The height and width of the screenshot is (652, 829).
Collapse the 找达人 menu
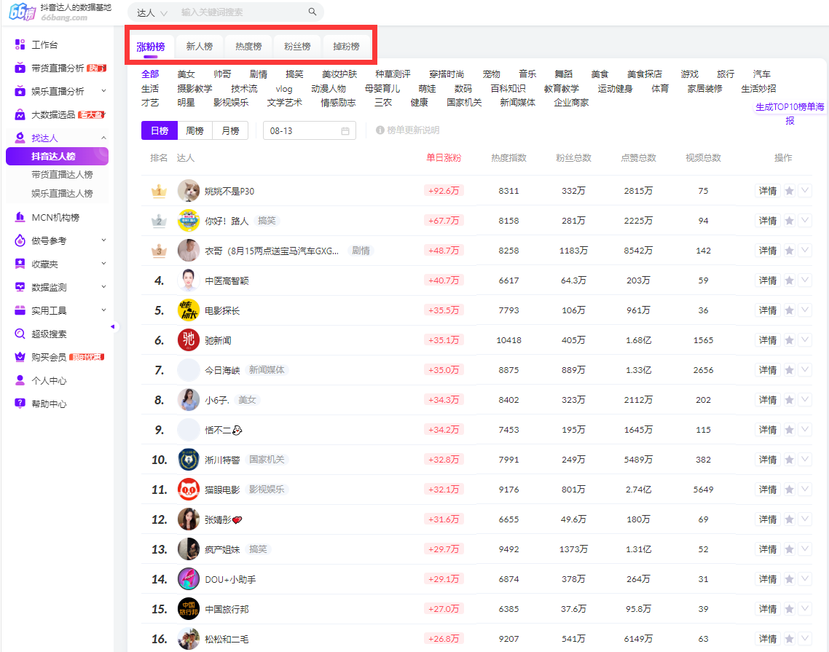[x=103, y=138]
